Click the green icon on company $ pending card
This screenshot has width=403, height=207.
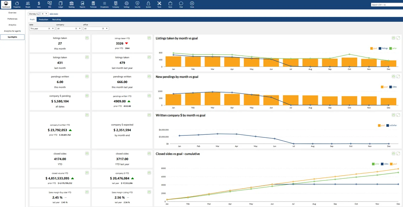(x=87, y=96)
